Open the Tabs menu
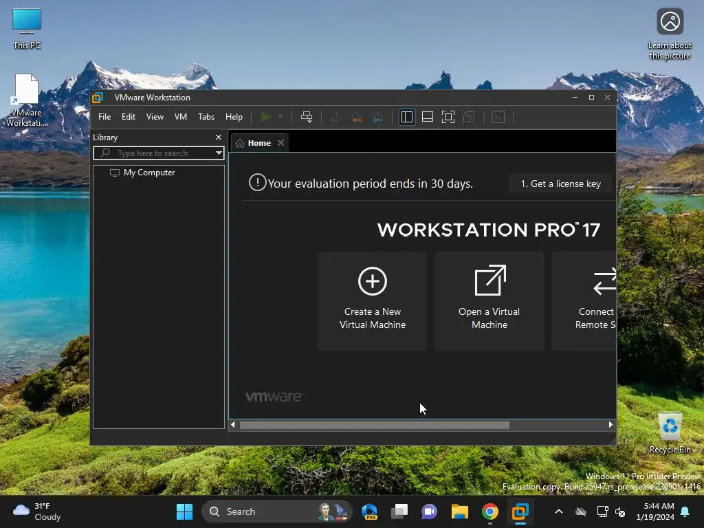Screen dimensions: 704x528 206,117
